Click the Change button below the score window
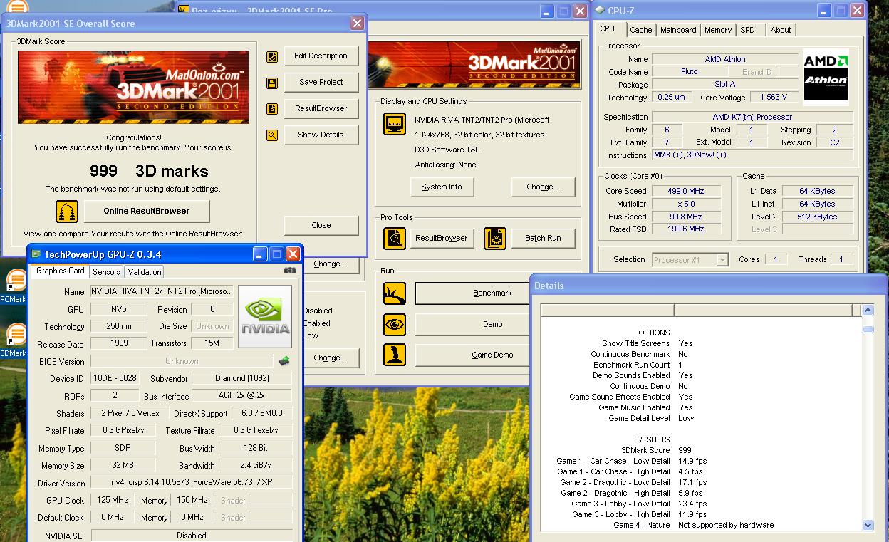The width and height of the screenshot is (889, 542). (330, 264)
